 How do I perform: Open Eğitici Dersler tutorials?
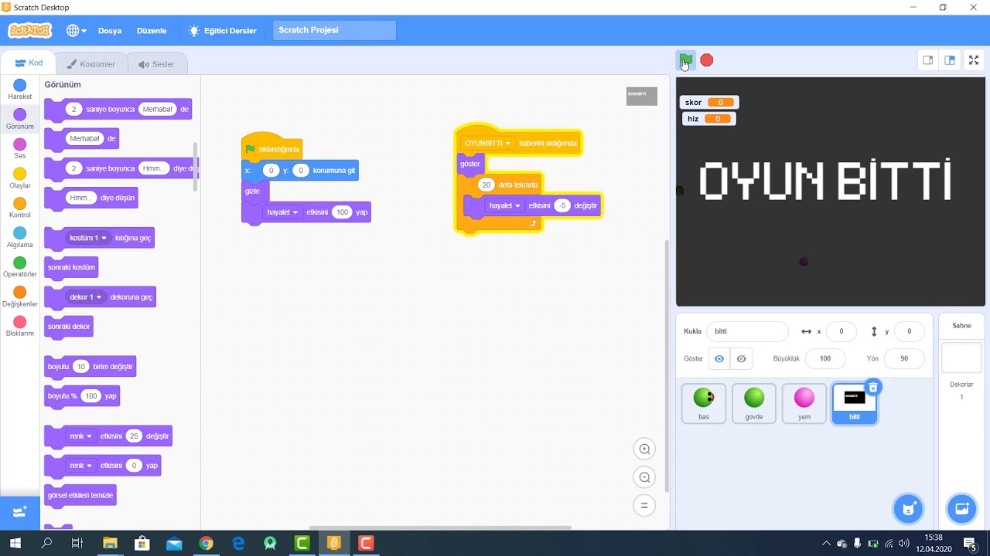click(223, 31)
